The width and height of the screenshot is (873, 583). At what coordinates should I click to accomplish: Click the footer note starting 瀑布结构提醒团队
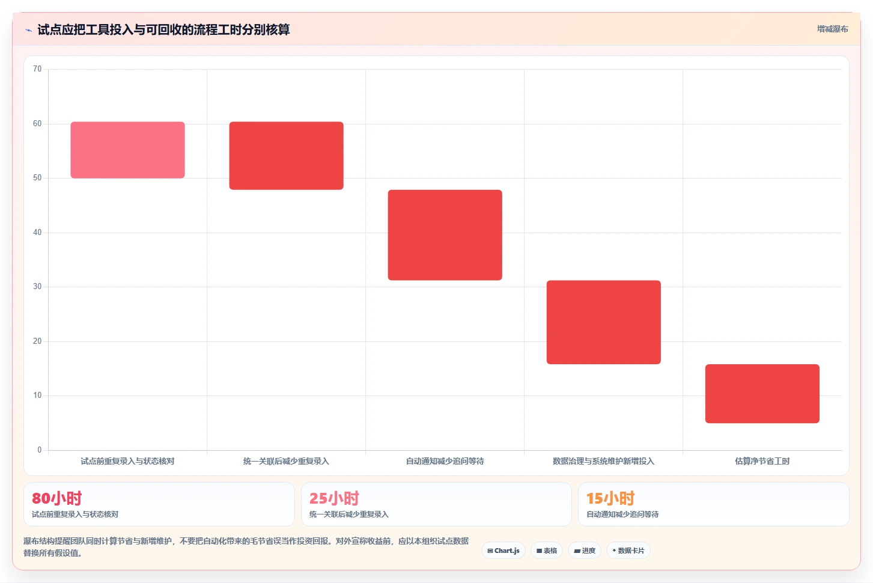click(x=246, y=547)
